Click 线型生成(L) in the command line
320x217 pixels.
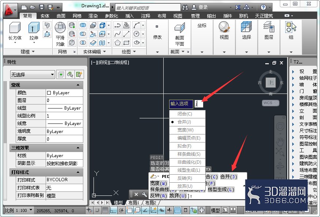221,190
